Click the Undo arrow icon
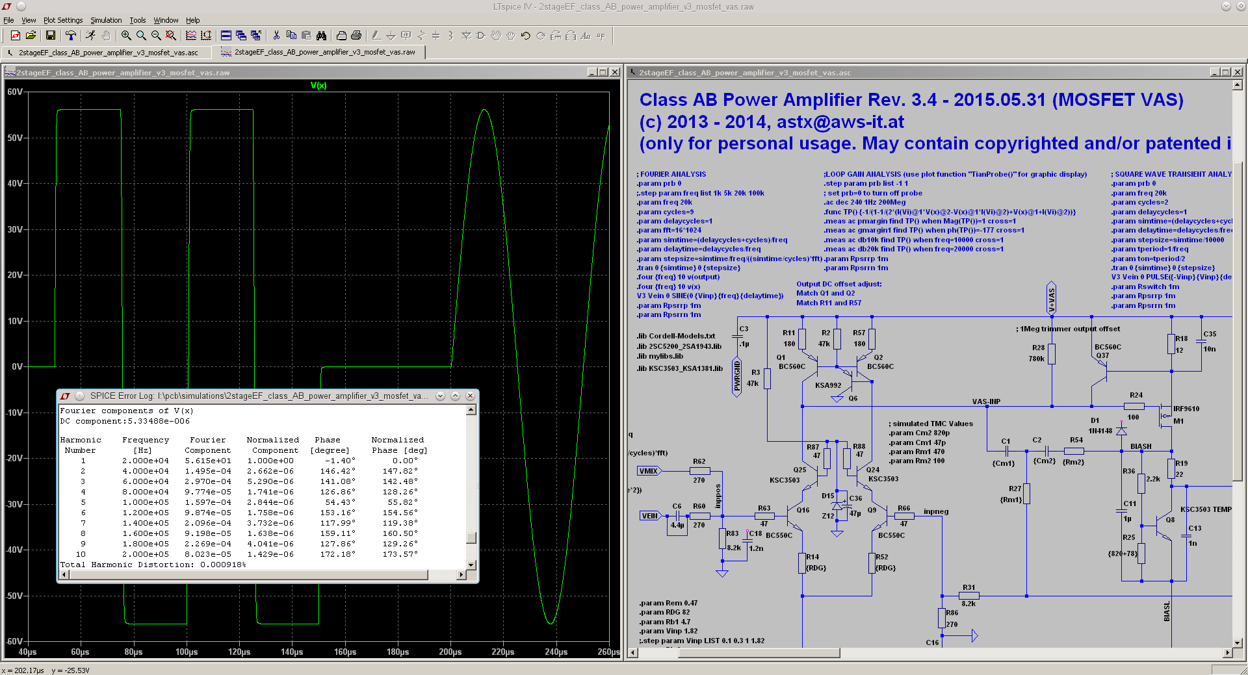 526,36
